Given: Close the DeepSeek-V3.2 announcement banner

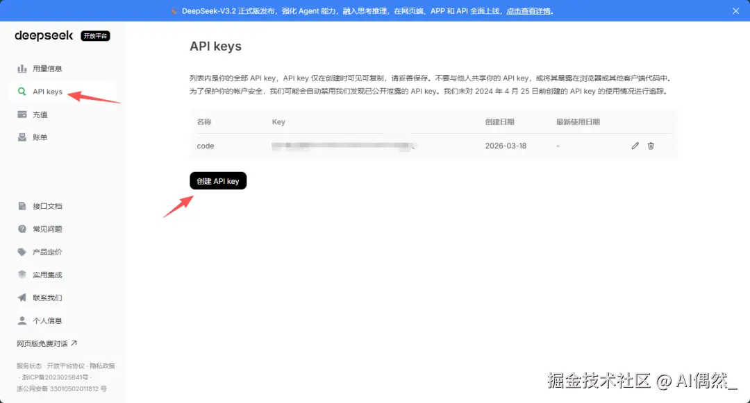Looking at the screenshot, I should click(x=735, y=11).
